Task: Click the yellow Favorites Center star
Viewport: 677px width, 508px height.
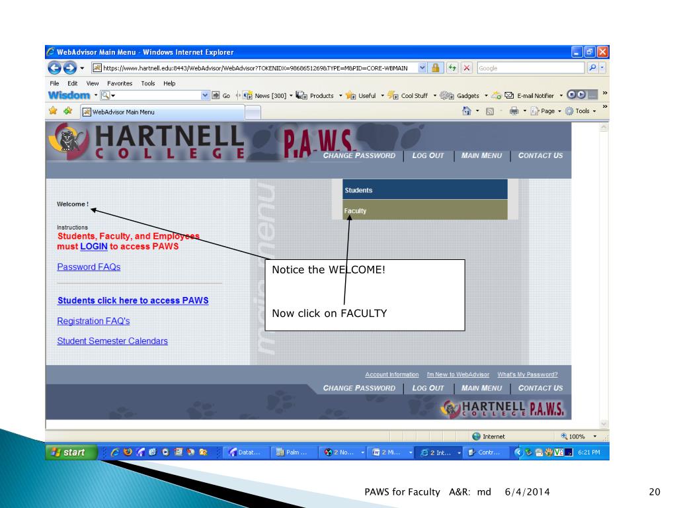Action: (x=53, y=111)
